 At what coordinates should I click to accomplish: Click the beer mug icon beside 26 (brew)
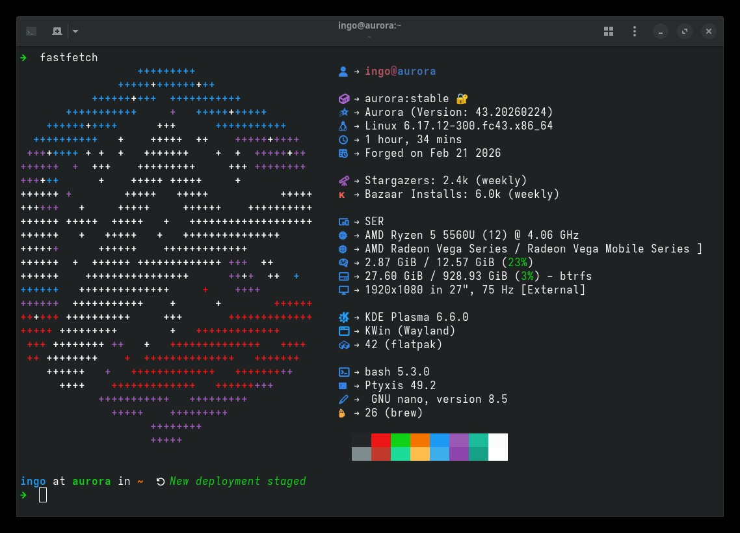343,413
